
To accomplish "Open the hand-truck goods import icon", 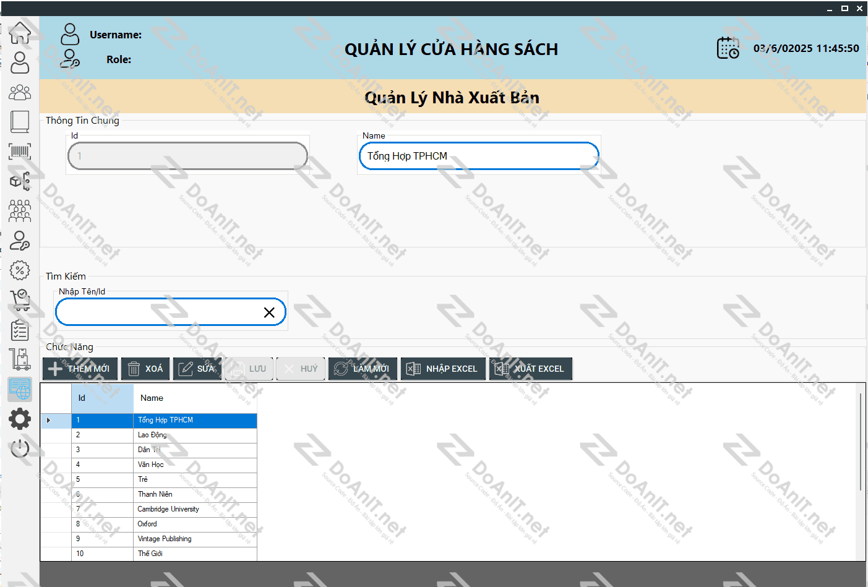I will click(20, 359).
